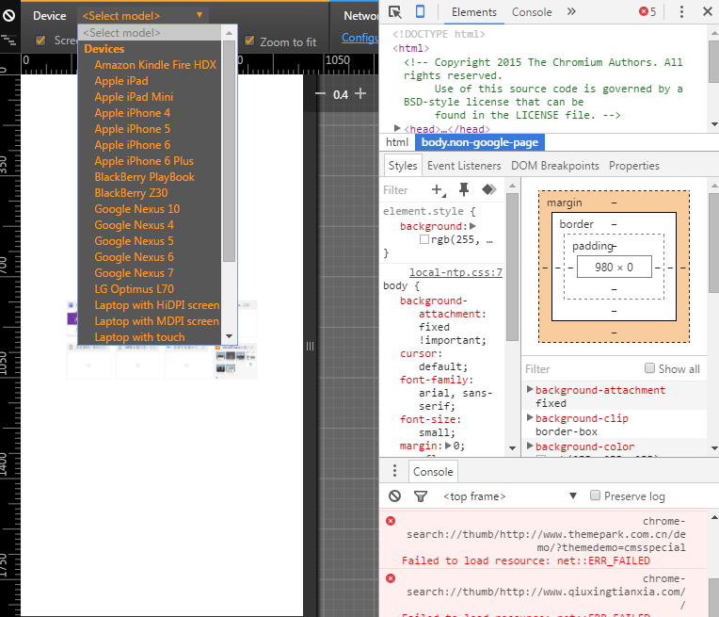Screen dimensions: 719x617
Task: Click the red error count indicator
Action: click(647, 12)
